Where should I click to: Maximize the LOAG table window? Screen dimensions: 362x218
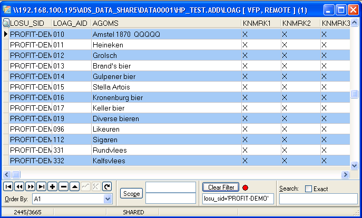point(341,10)
